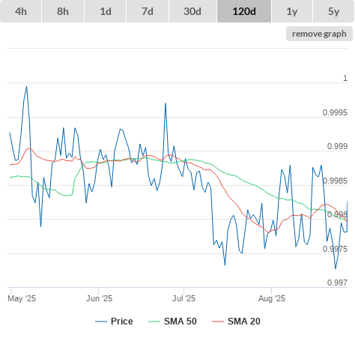Click the Aug '25 axis label
355x341 pixels.
point(272,298)
